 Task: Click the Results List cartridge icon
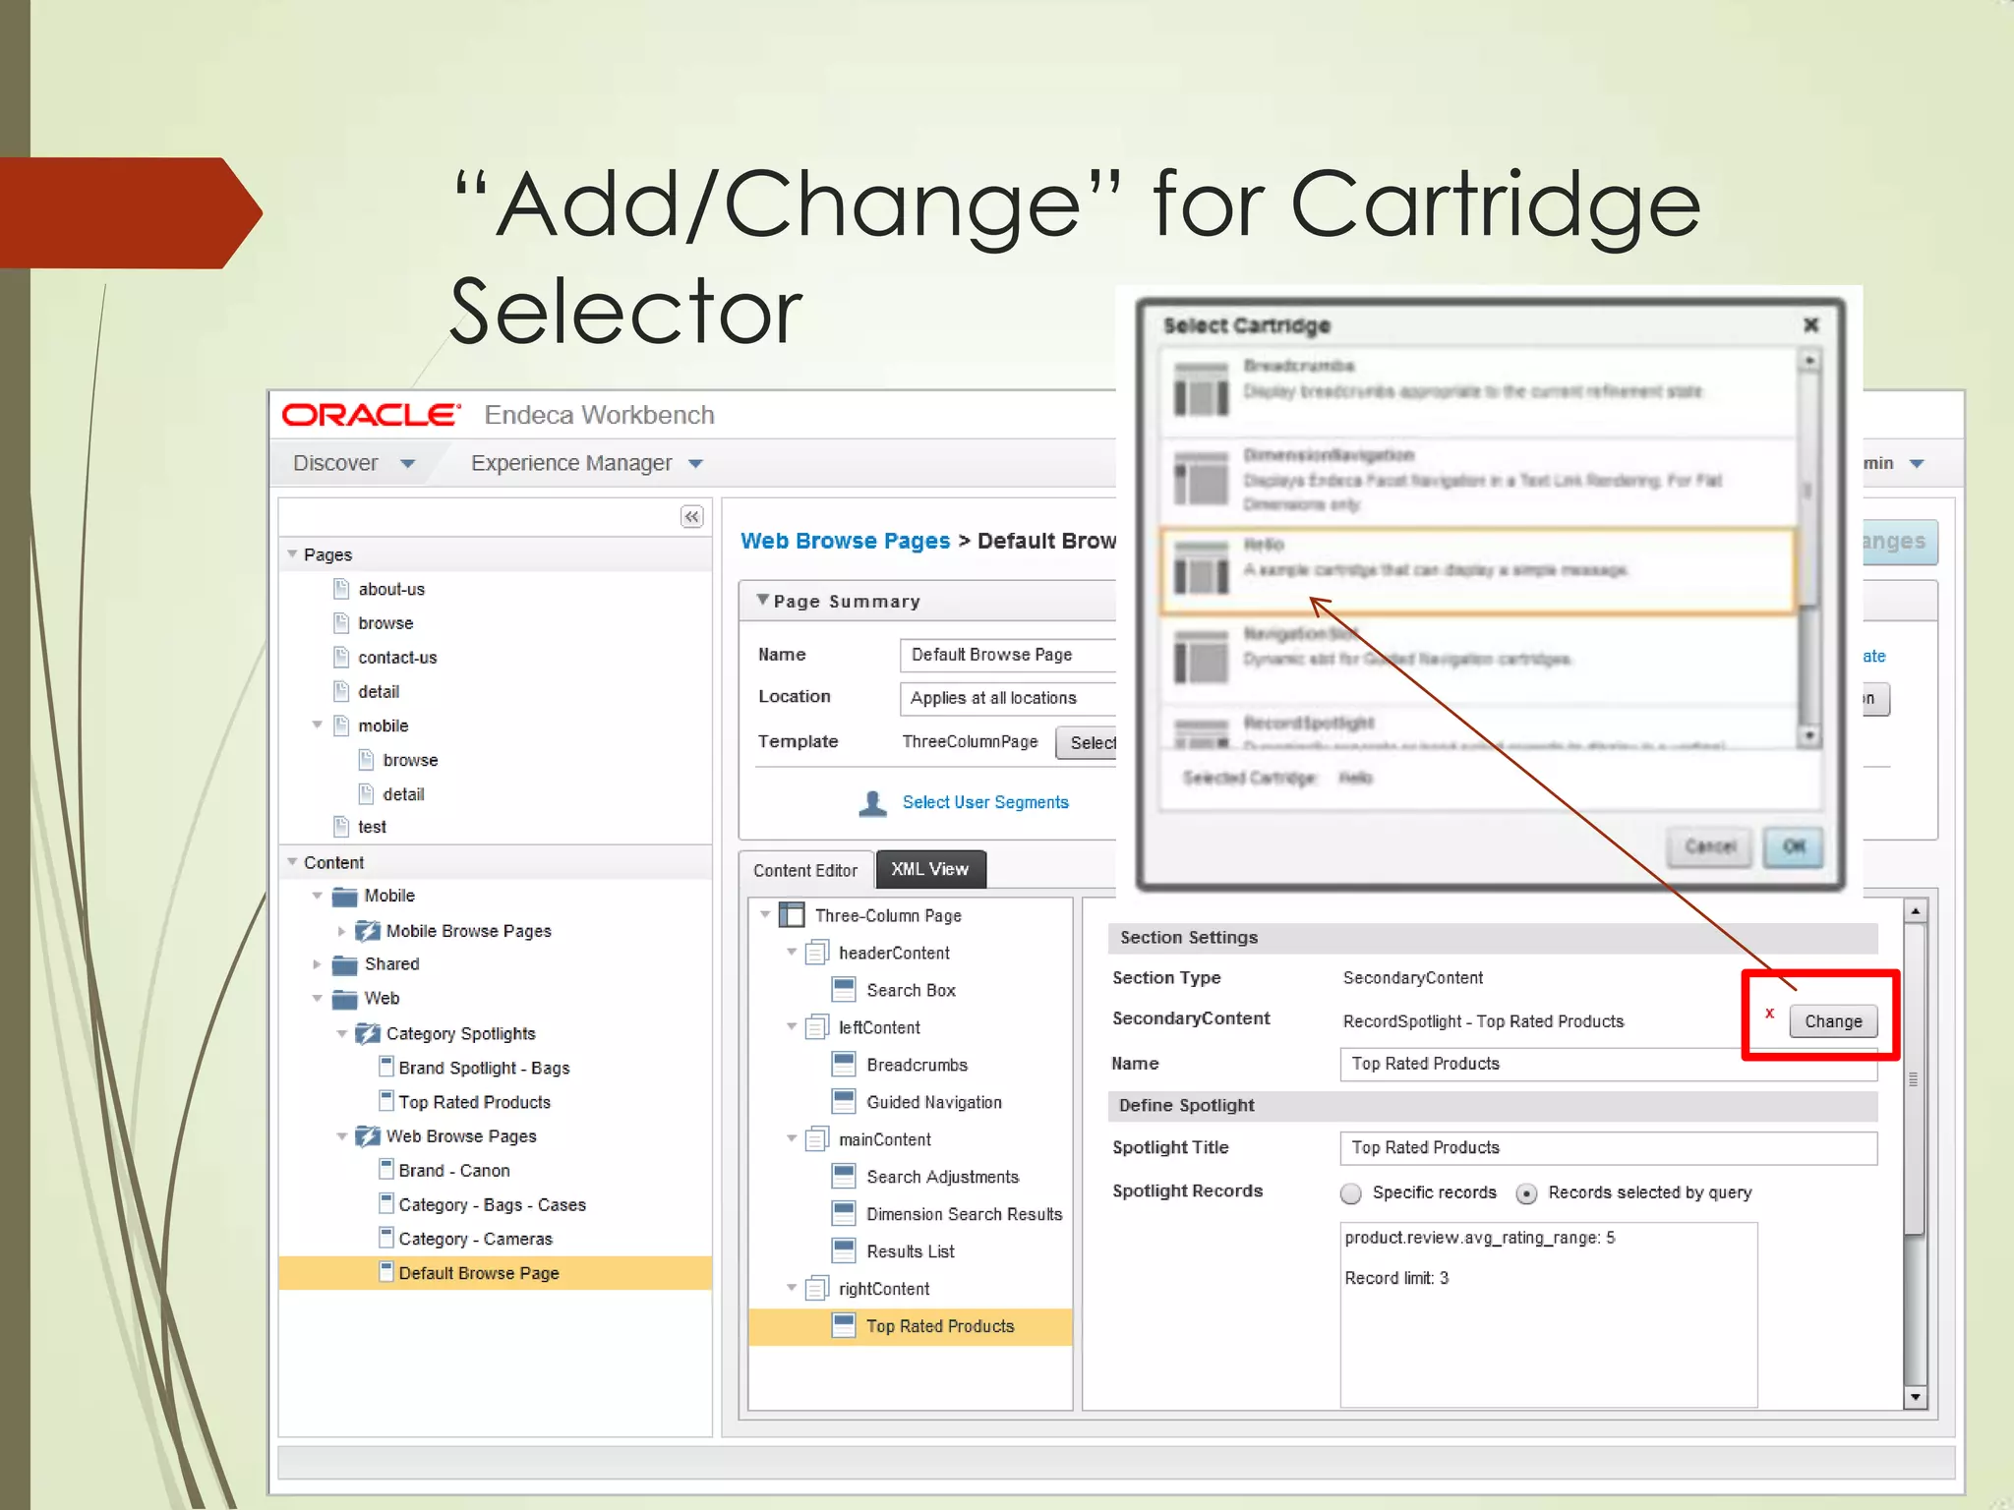pyautogui.click(x=844, y=1250)
